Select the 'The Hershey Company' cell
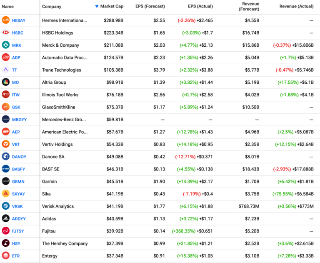The width and height of the screenshot is (320, 263). pyautogui.click(x=65, y=243)
